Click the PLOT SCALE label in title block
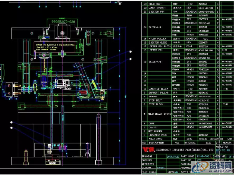This screenshot has width=234, height=175. point(149,171)
